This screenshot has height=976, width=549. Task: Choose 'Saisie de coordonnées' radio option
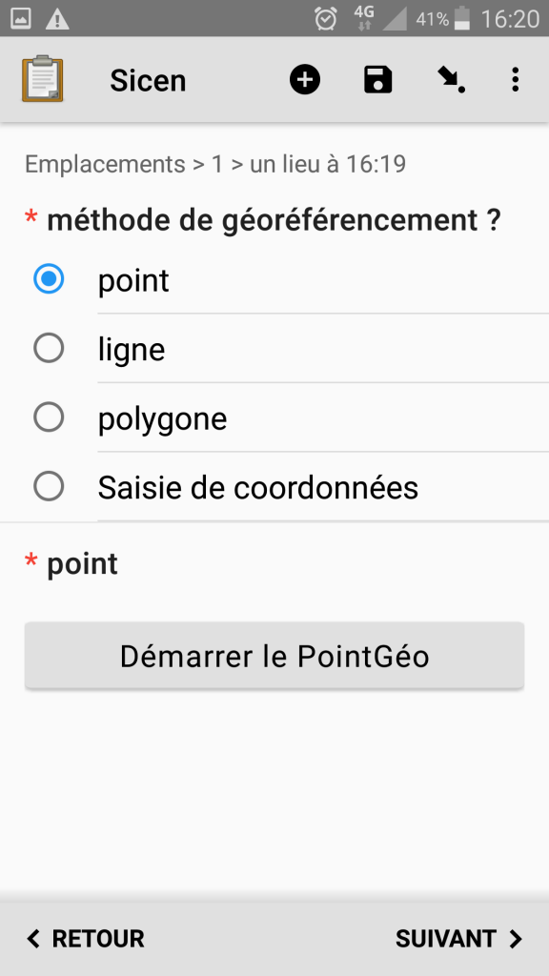pos(274,487)
